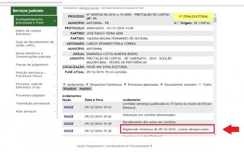Click the 6ª ZONA ELEITORAL yellow label
244x152 pixels.
click(194, 16)
